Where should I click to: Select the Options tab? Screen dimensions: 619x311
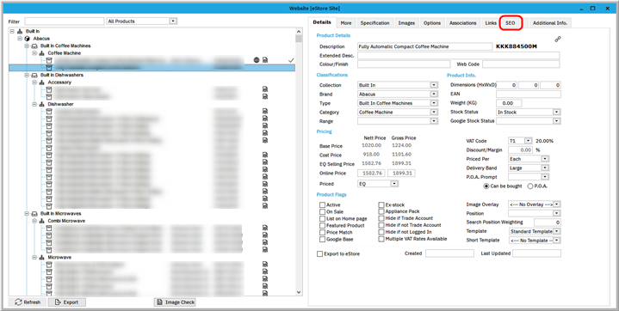pos(432,23)
